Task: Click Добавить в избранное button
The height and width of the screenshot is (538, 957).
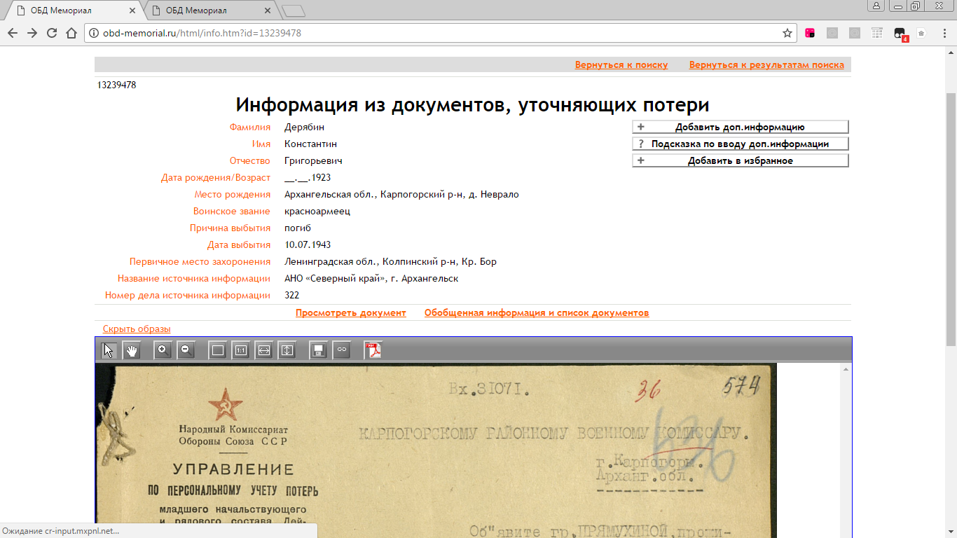Action: coord(741,160)
